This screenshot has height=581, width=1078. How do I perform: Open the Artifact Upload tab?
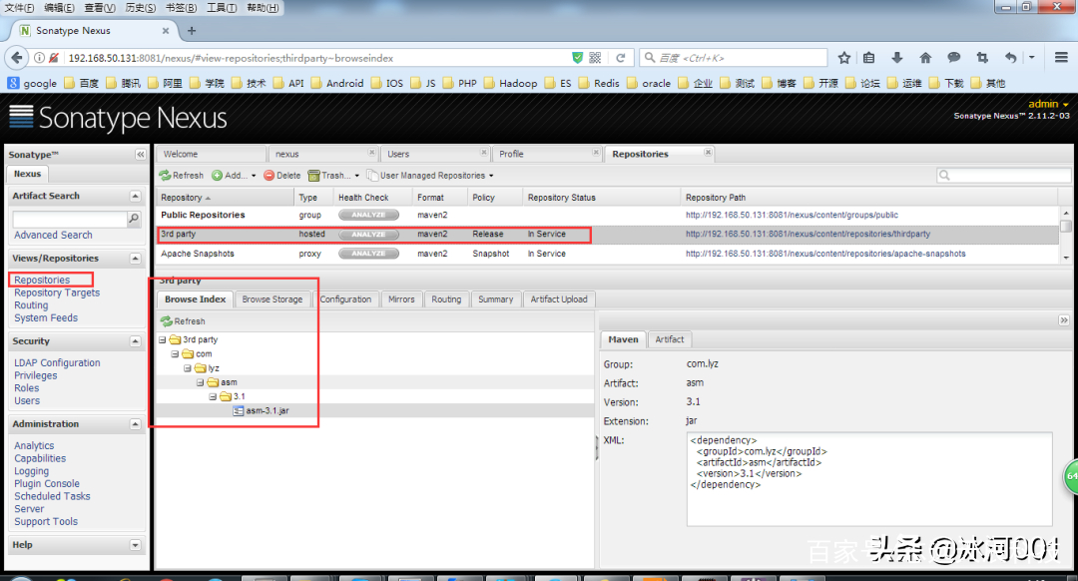(559, 299)
